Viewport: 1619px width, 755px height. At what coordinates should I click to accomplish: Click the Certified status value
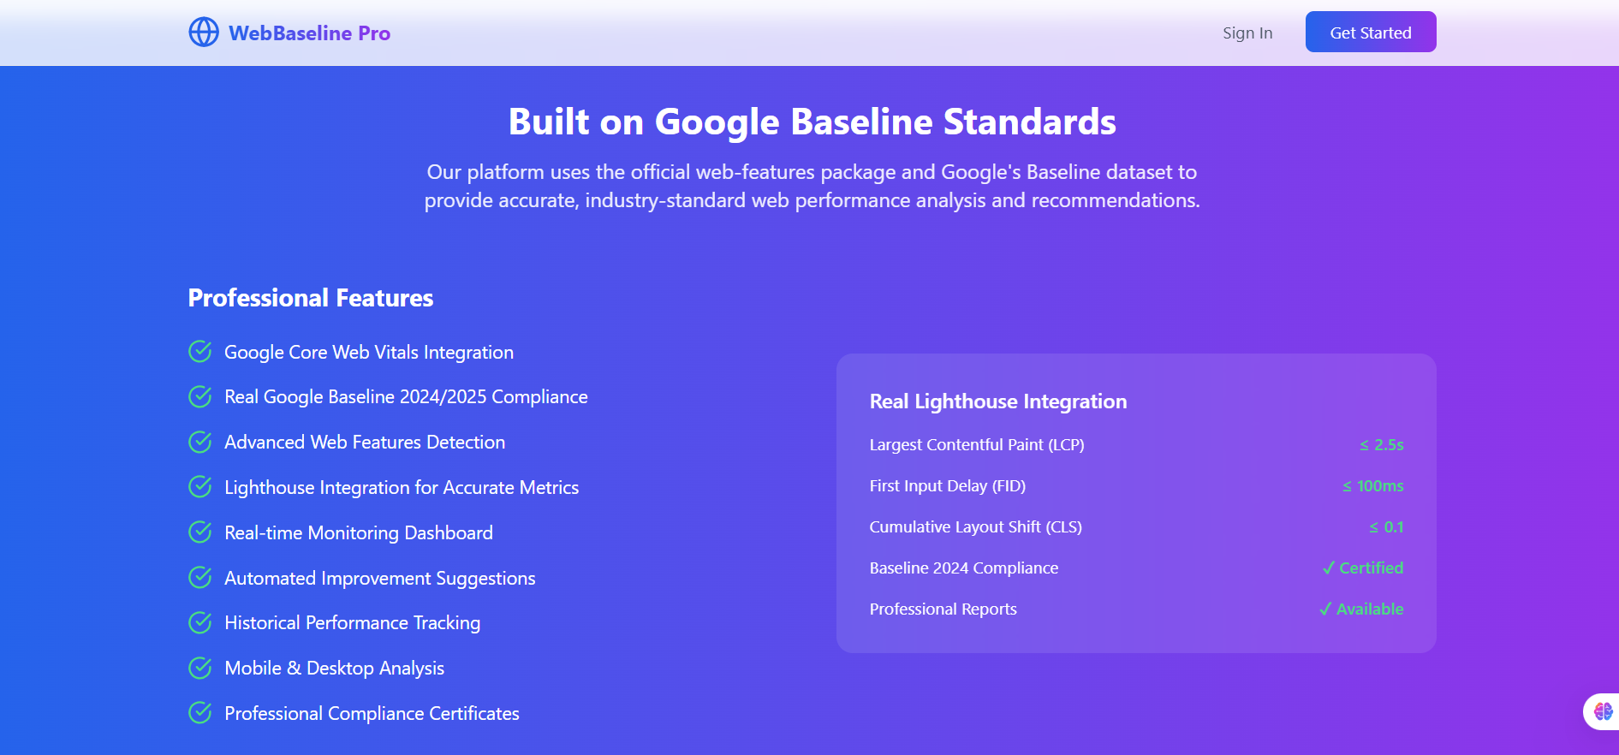click(x=1363, y=568)
